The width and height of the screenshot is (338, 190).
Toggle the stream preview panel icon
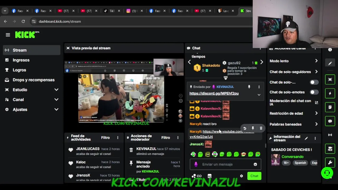[330, 79]
